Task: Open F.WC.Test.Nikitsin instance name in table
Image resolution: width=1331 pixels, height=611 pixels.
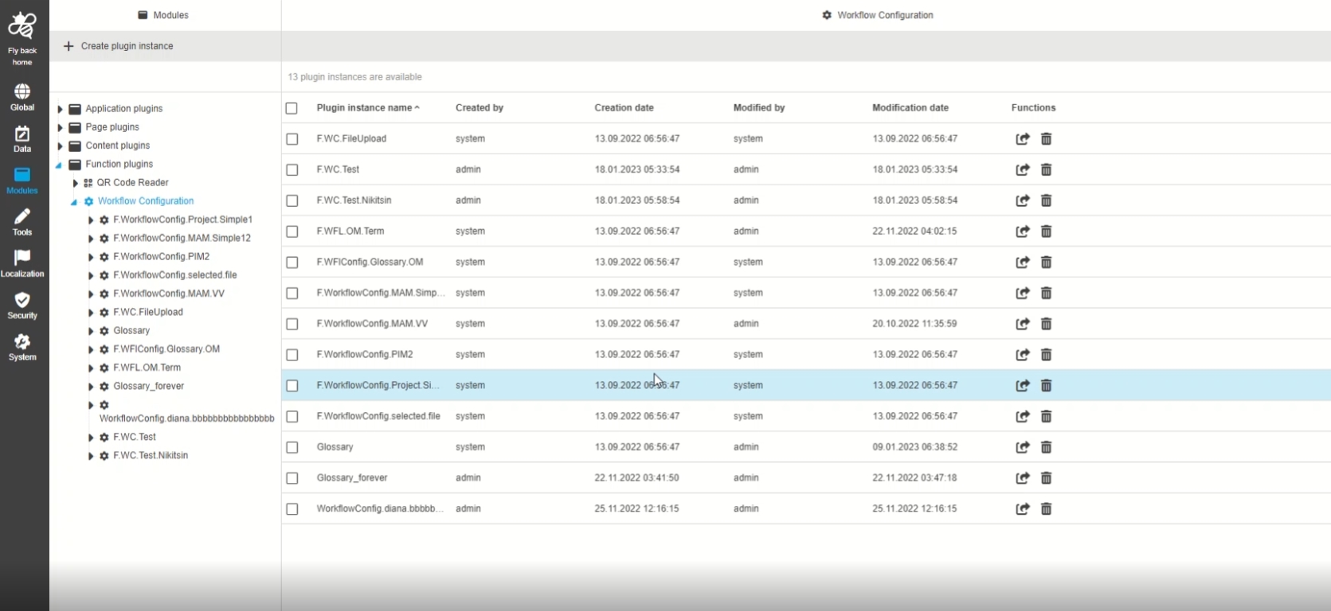Action: (x=354, y=200)
